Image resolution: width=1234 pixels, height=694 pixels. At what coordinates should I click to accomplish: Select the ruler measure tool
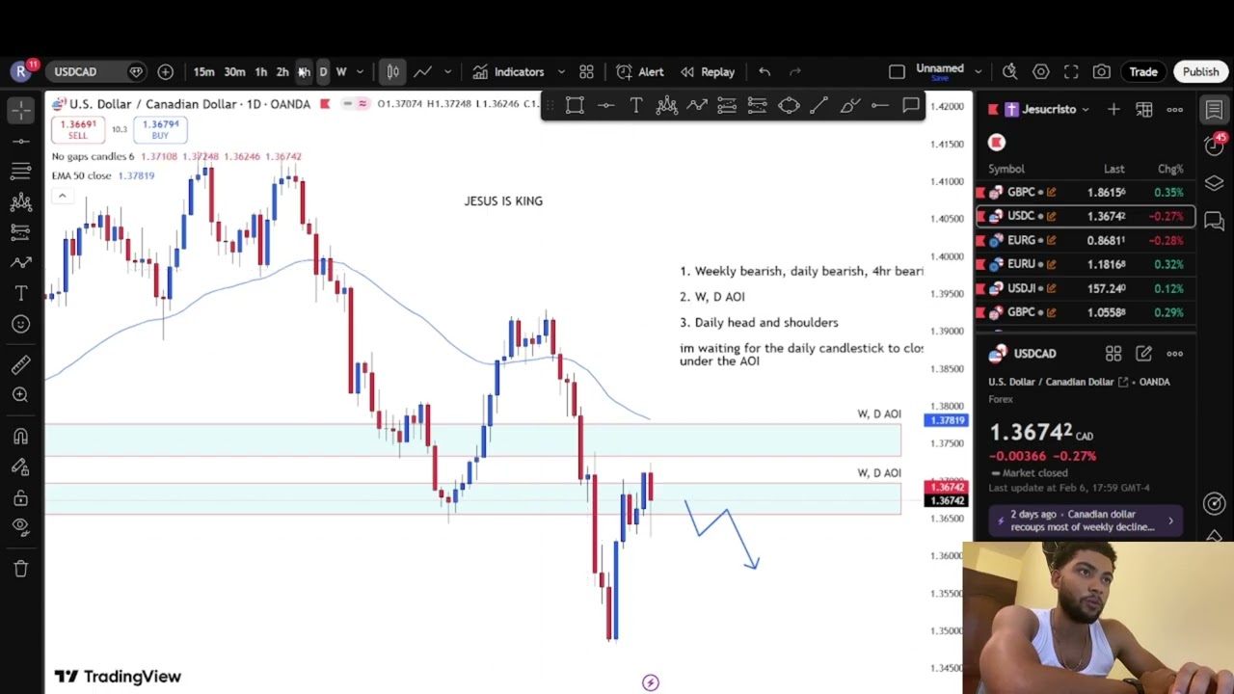(21, 364)
